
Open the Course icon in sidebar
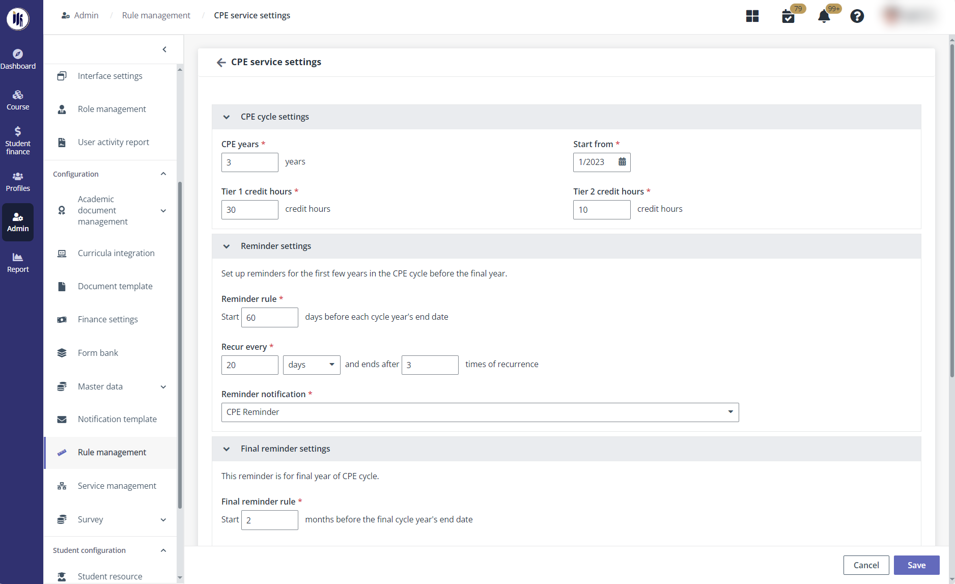coord(18,95)
